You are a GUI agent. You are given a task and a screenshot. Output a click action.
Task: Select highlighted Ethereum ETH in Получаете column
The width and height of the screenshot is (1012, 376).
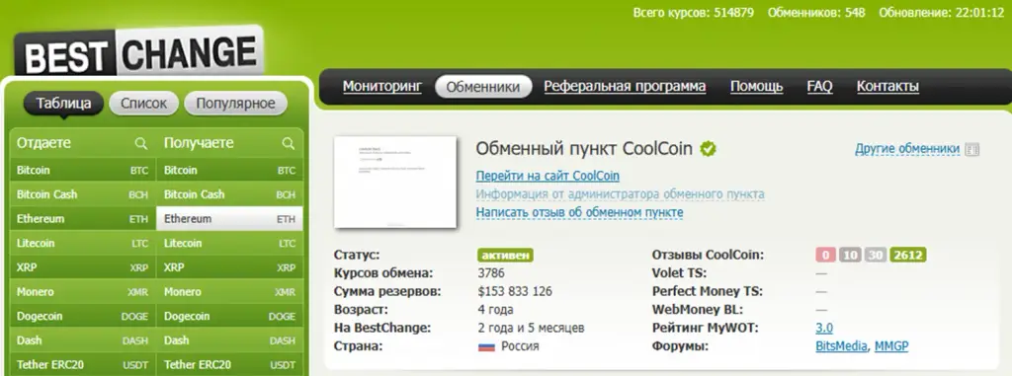[x=229, y=219]
